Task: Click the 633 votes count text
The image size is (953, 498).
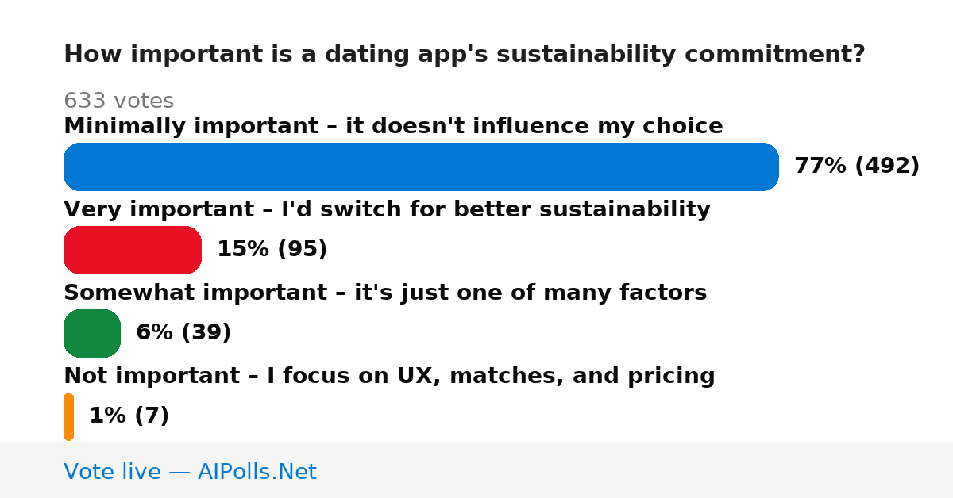Action: [118, 101]
